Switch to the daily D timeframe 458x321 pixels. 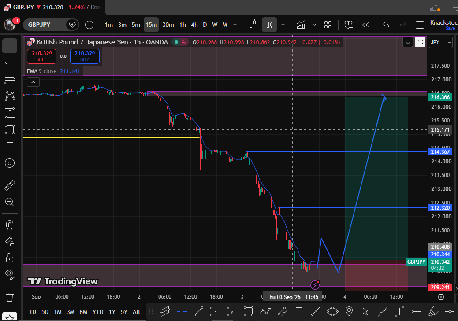tap(205, 25)
